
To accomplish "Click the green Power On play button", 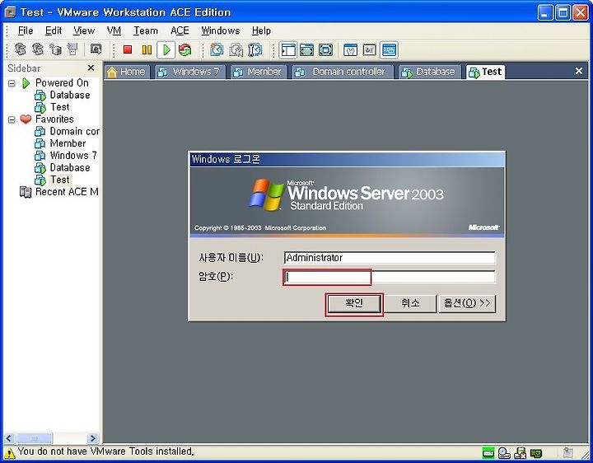I will (x=166, y=49).
